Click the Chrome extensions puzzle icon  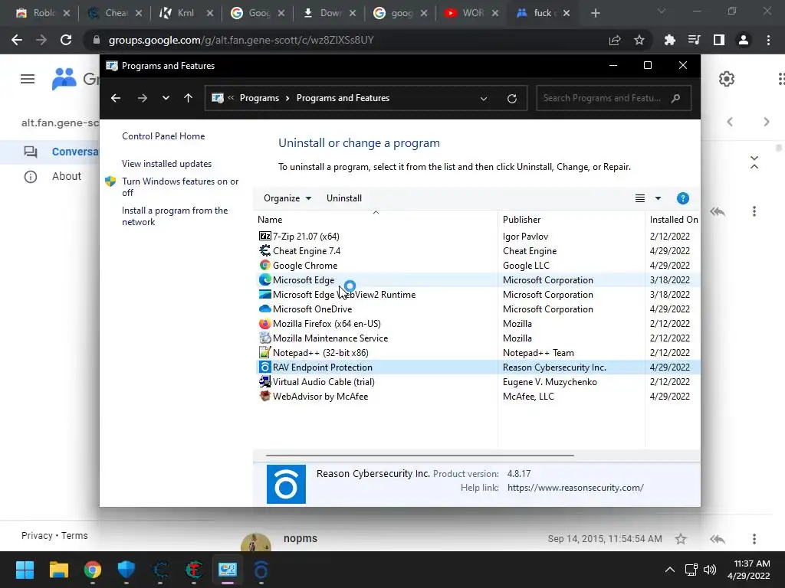[669, 40]
